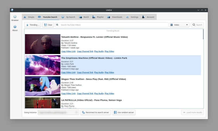Click 'By: Peso Pluma' text
The width and height of the screenshot is (218, 131).
point(68,106)
